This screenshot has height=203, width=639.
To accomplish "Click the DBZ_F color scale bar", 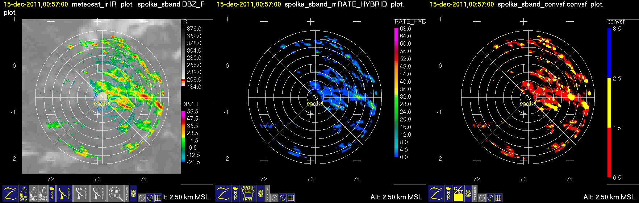I will click(x=183, y=136).
